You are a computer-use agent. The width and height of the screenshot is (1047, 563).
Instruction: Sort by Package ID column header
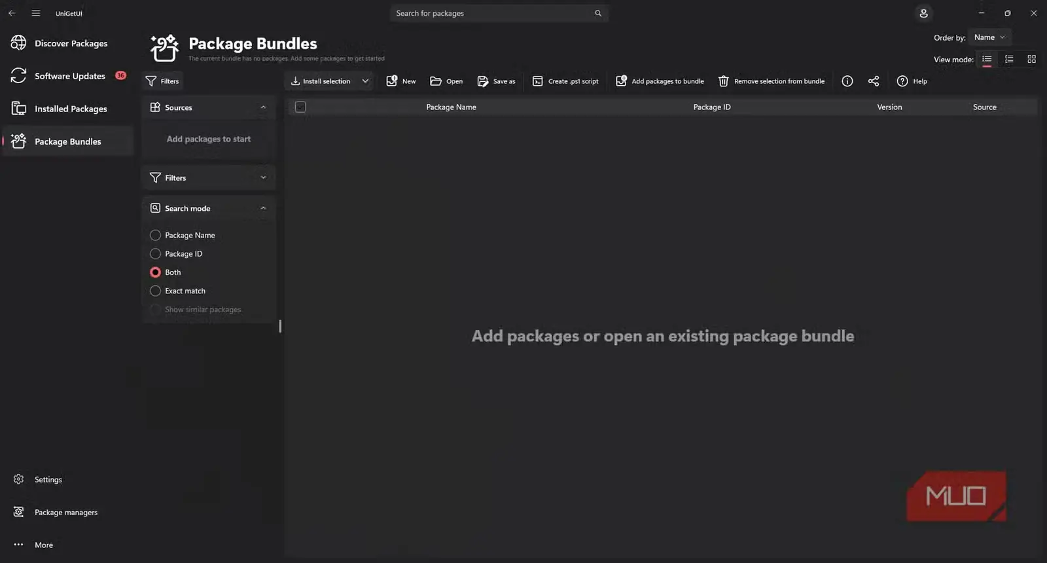click(712, 107)
